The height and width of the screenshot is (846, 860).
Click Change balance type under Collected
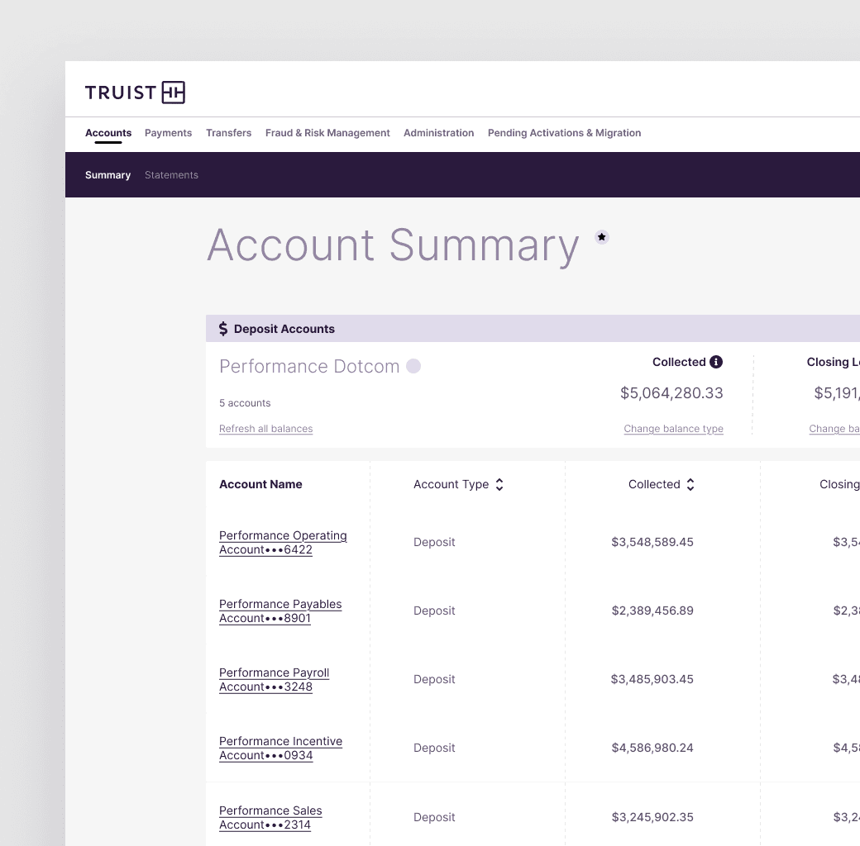[673, 429]
